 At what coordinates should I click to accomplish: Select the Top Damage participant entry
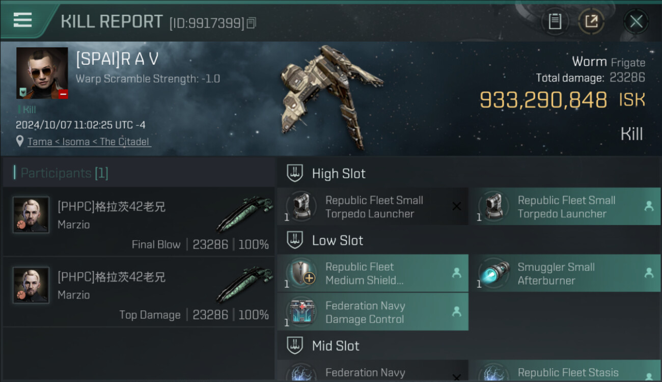coord(139,291)
